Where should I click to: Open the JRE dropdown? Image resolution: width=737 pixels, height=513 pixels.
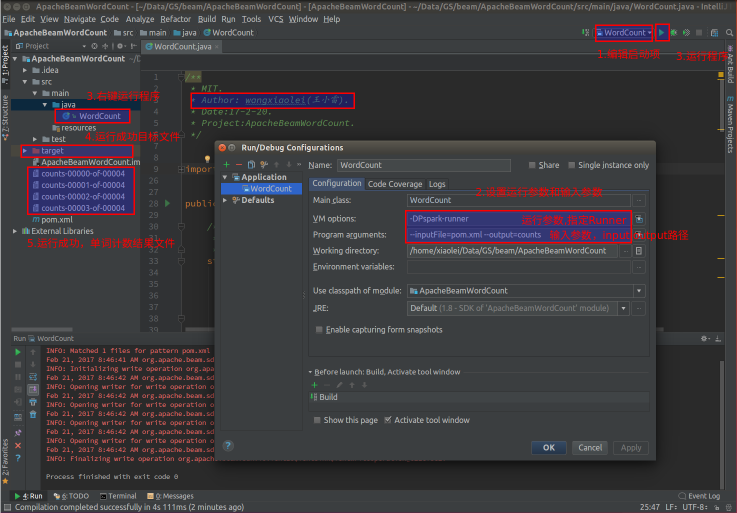623,308
